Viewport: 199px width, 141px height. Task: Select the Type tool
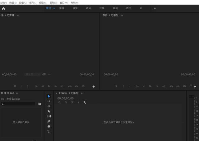[49, 131]
